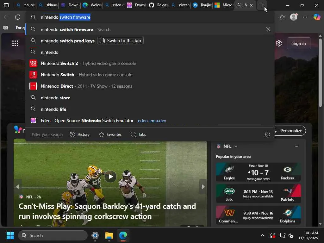Viewport: 324px width, 243px height.
Task: Filter address bar search by Tabs
Action: (139, 134)
